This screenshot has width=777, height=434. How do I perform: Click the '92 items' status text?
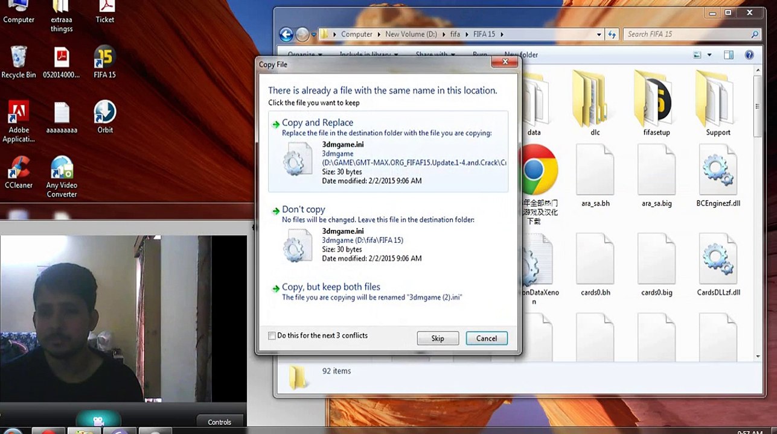[x=336, y=371]
